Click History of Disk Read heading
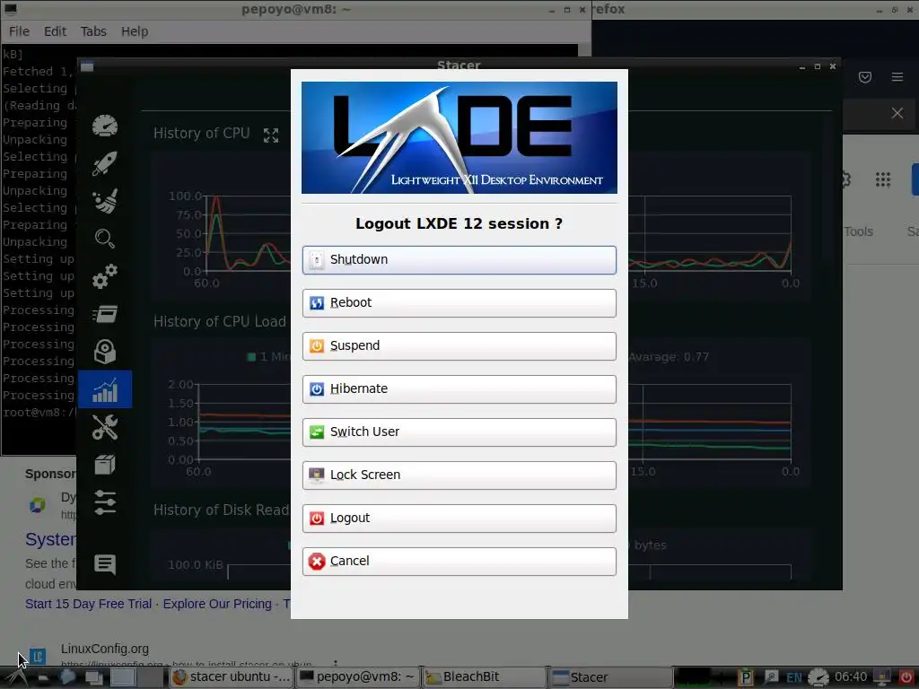This screenshot has height=689, width=919. tap(221, 510)
